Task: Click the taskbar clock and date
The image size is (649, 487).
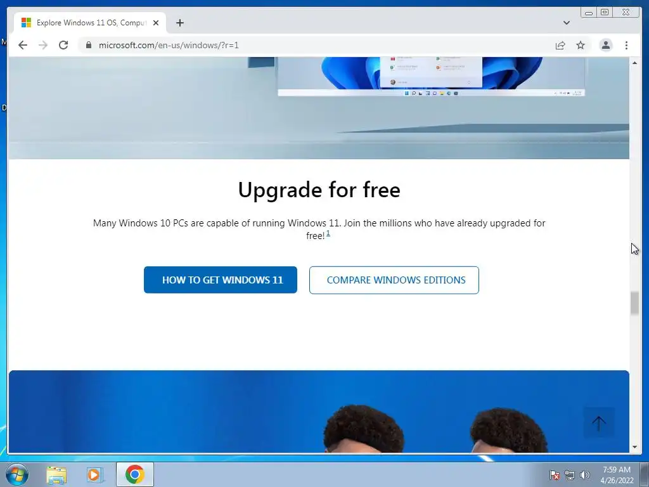Action: coord(617,475)
